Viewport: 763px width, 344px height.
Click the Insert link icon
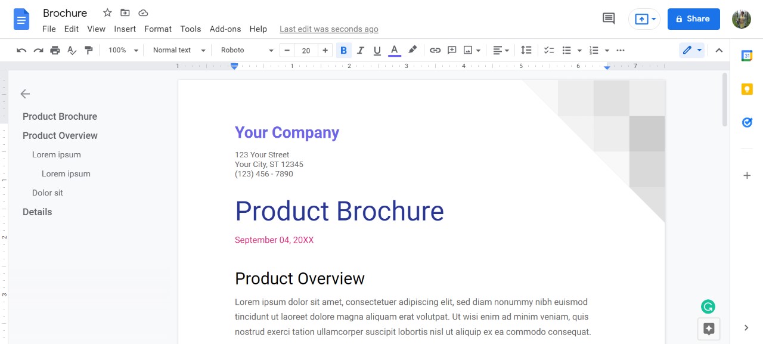(435, 50)
